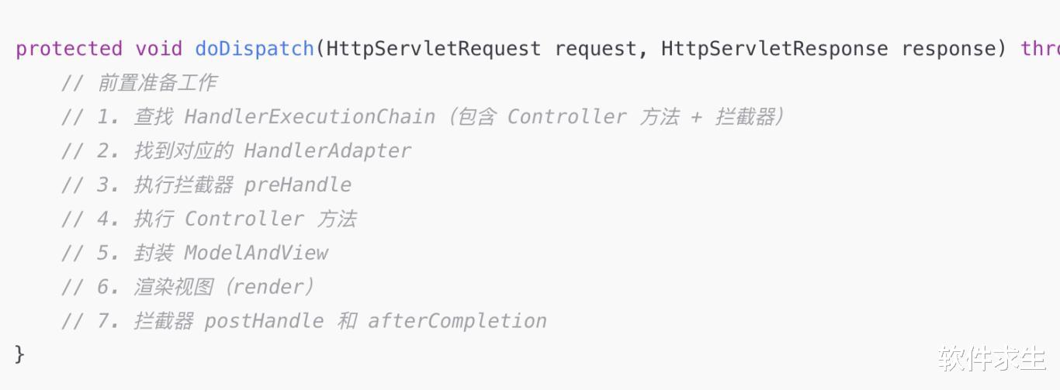The image size is (1060, 390).
Task: Click the HttpServletResponse parameter type
Action: click(774, 49)
